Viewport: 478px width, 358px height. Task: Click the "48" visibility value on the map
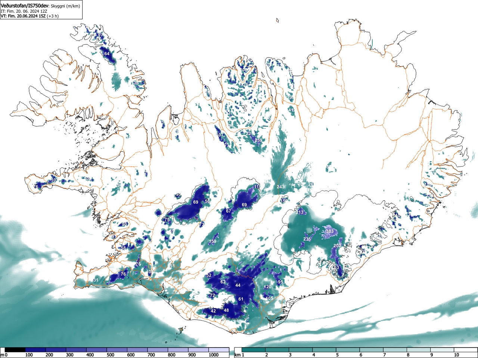pos(226,310)
